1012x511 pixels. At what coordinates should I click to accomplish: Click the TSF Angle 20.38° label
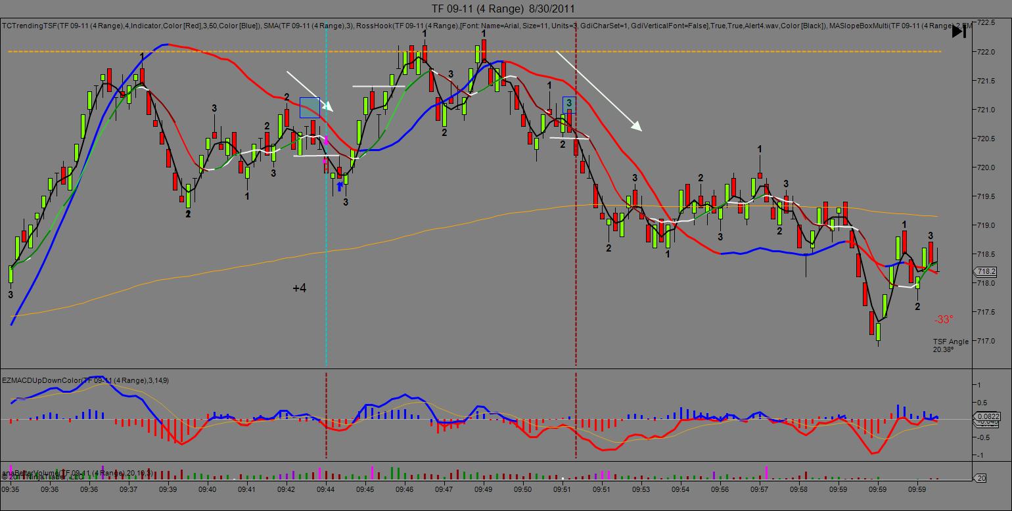pyautogui.click(x=950, y=345)
